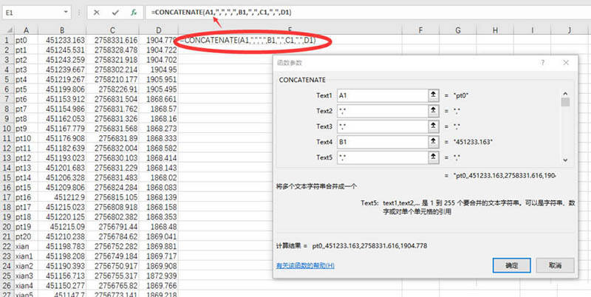Click the argument list scroll up arrow
591x297 pixels.
[x=565, y=94]
